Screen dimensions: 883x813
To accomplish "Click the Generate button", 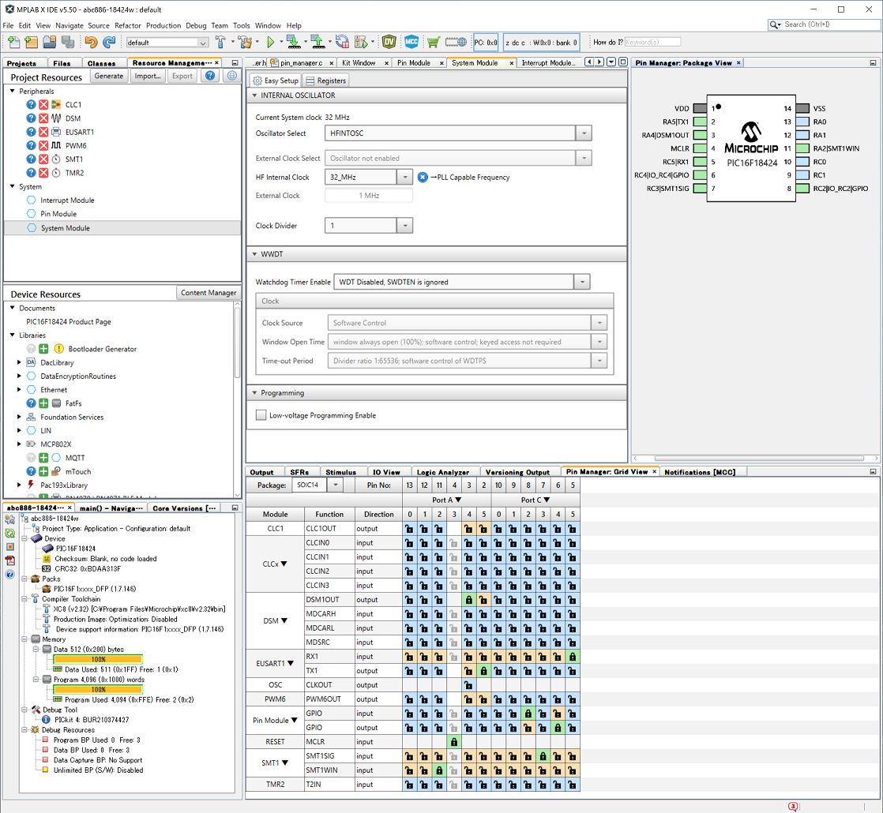I will click(x=109, y=76).
